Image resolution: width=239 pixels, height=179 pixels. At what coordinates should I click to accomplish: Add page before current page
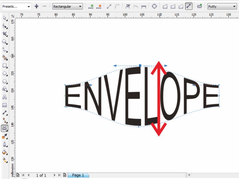click(18, 175)
